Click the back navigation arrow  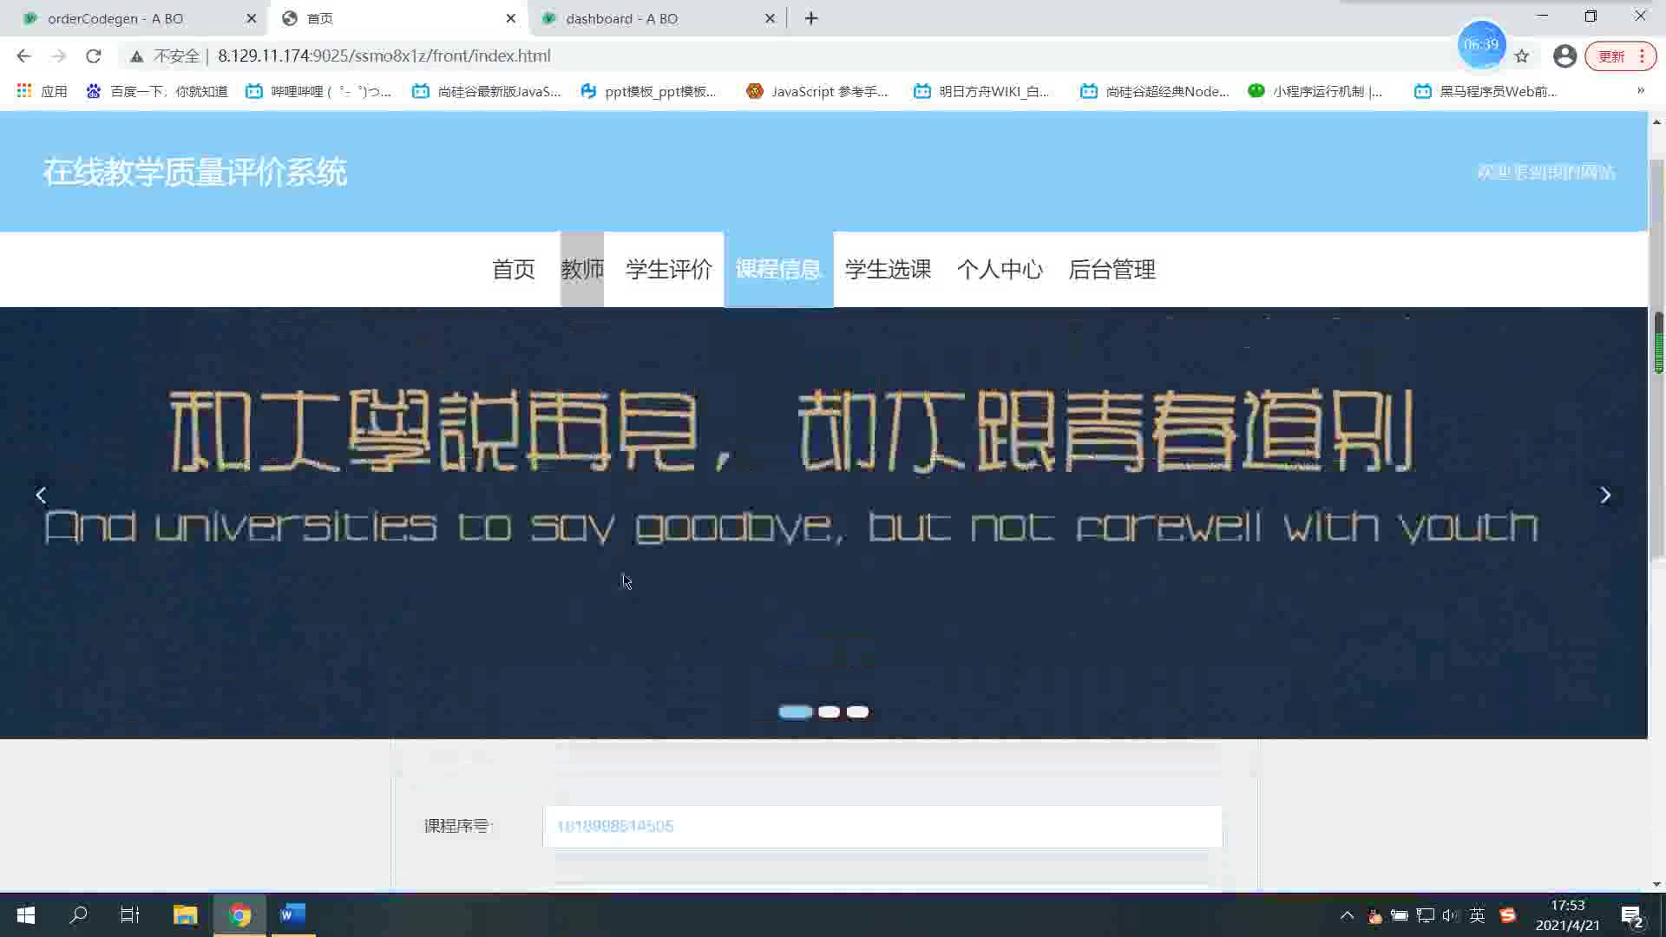[x=23, y=56]
